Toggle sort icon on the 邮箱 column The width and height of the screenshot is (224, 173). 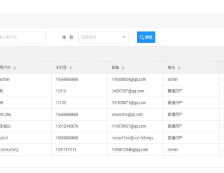[x=123, y=68]
